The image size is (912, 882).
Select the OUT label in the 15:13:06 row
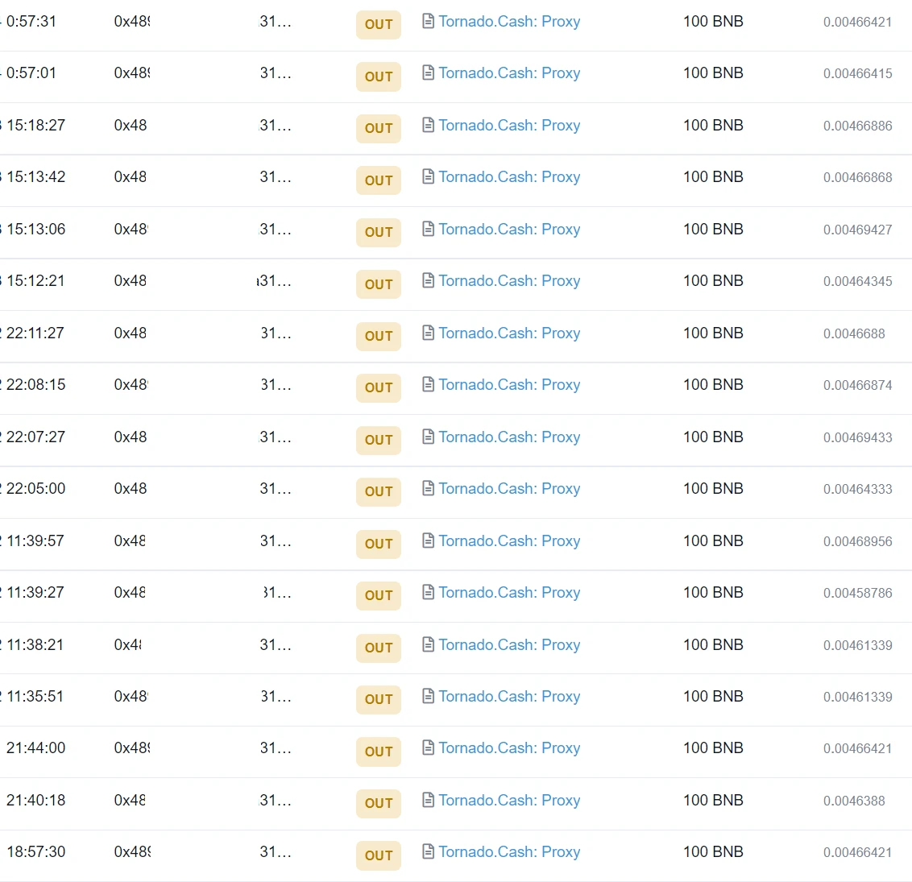click(379, 233)
